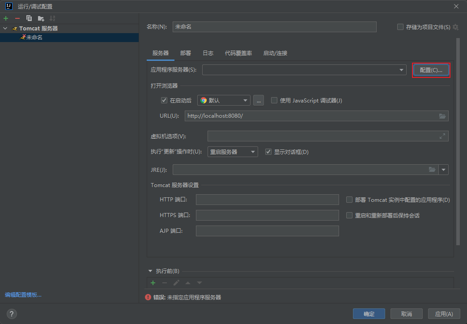467x324 pixels.
Task: Open JRE dropdown arrow
Action: click(443, 170)
